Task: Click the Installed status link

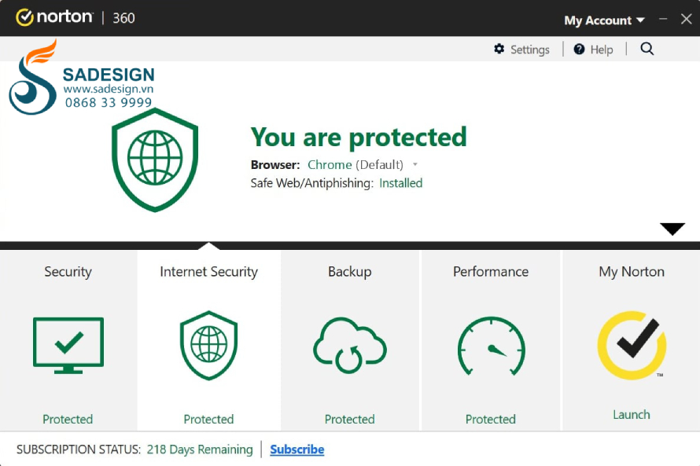Action: tap(400, 183)
